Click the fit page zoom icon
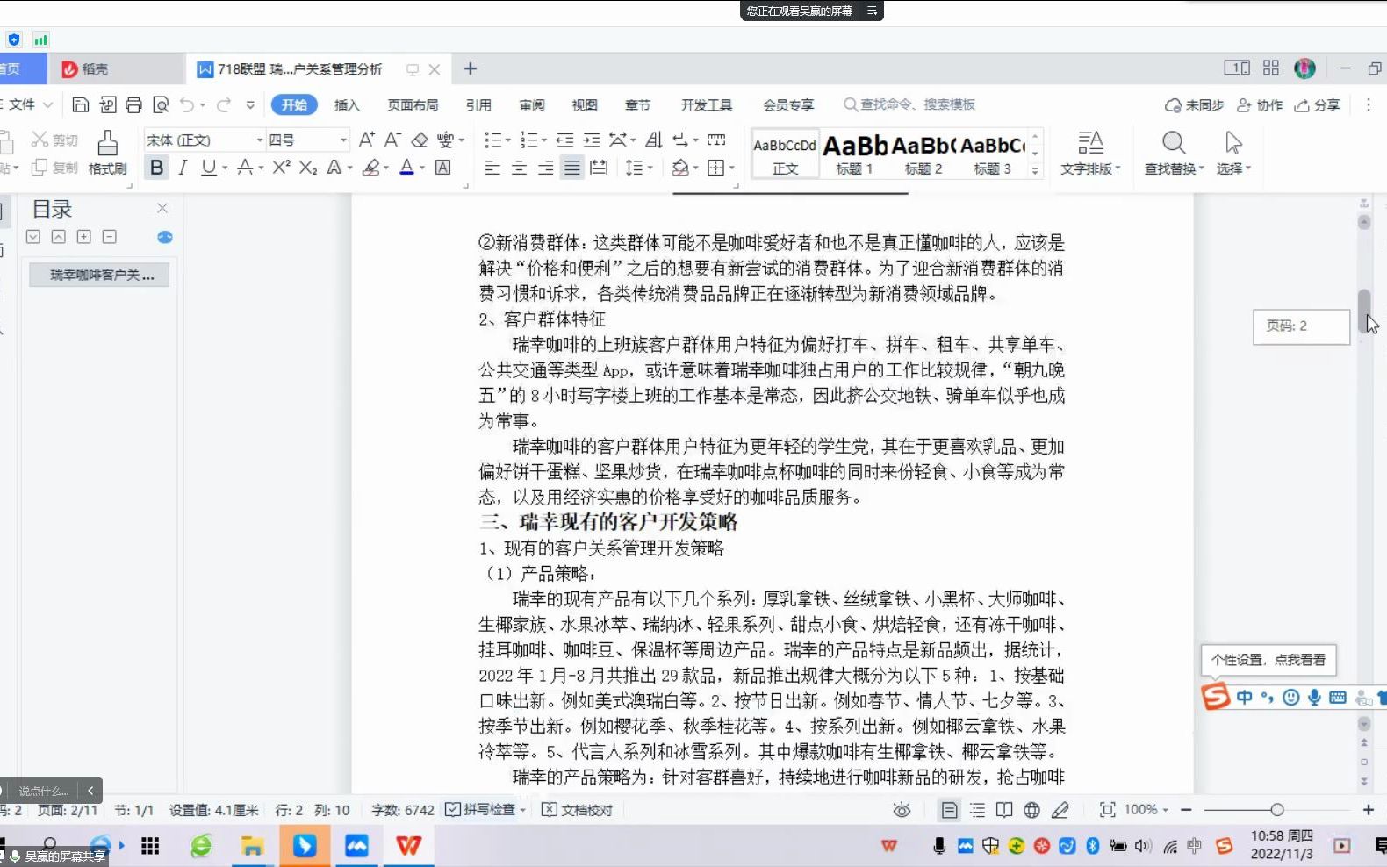The image size is (1387, 867). coord(1108,810)
